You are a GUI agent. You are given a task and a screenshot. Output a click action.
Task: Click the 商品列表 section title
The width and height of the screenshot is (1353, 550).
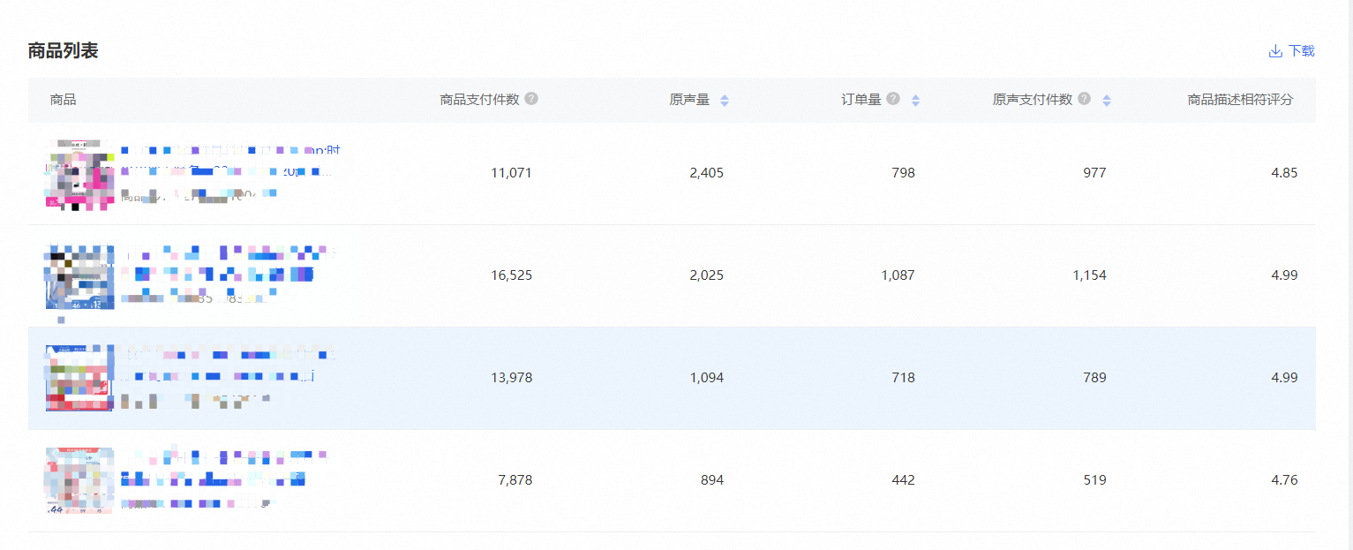(x=63, y=51)
